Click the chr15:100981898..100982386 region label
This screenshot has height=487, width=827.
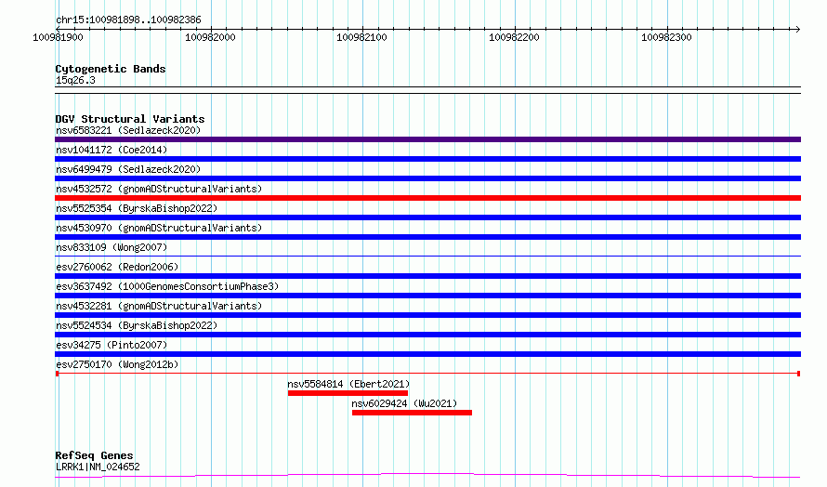[128, 20]
